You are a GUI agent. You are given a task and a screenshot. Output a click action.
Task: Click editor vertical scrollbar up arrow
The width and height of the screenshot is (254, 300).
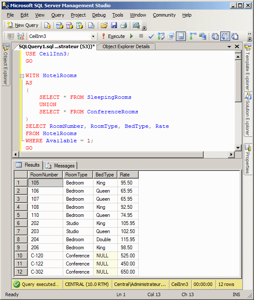238,57
